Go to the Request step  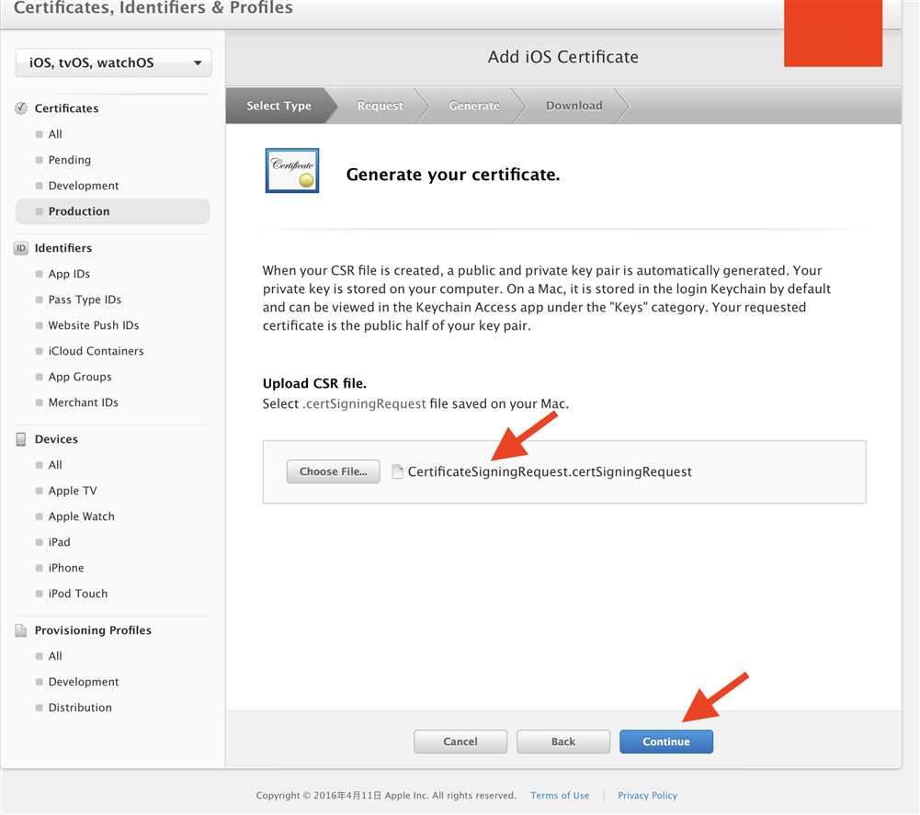380,106
